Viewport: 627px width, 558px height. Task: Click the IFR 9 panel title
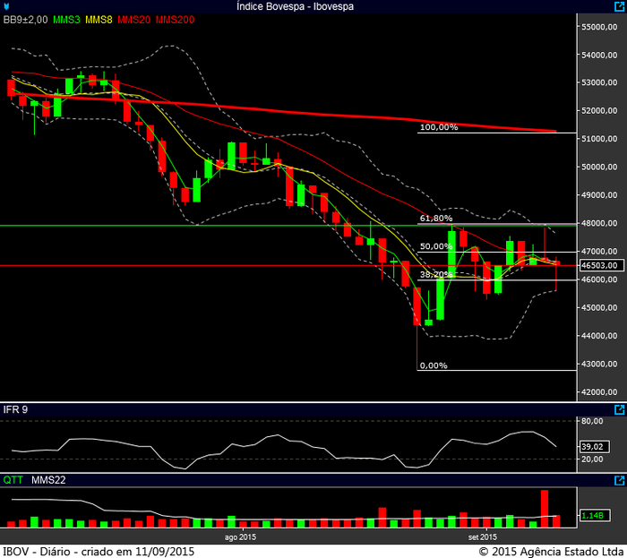coord(15,409)
